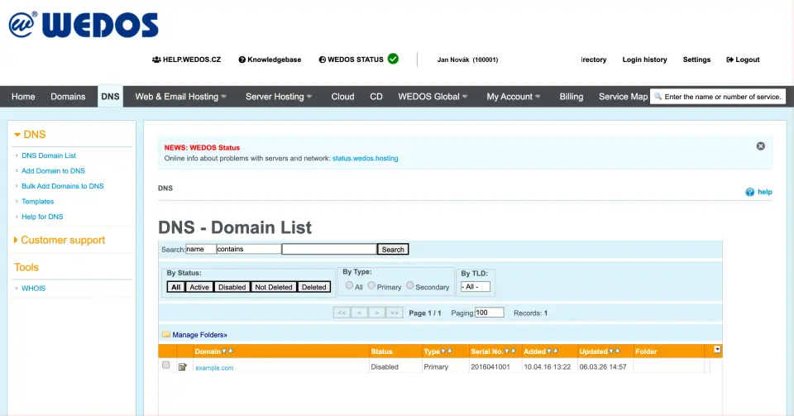
Task: Select the Primary type radio button
Action: 371,286
